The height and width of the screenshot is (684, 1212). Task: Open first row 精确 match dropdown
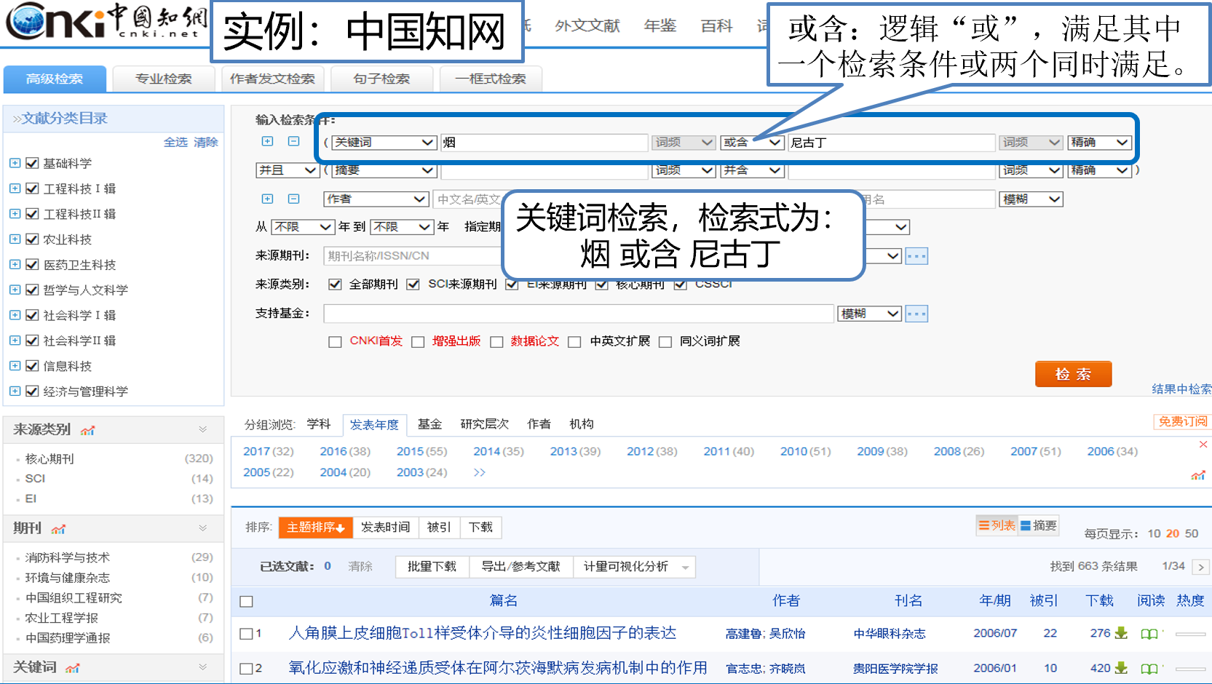coord(1099,143)
